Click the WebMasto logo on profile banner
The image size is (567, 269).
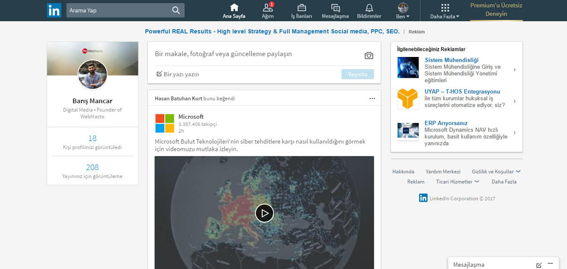[x=93, y=50]
